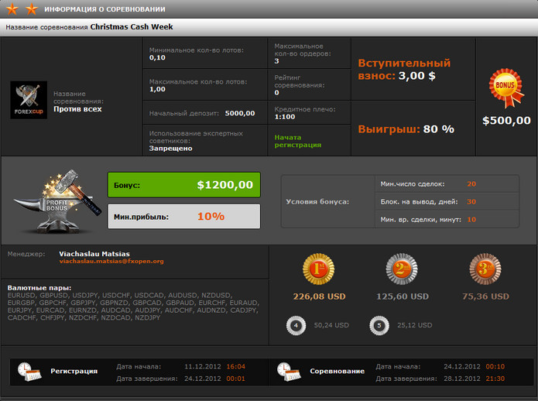Click the Выигрыш 80 % label
The width and height of the screenshot is (538, 401).
pos(406,129)
